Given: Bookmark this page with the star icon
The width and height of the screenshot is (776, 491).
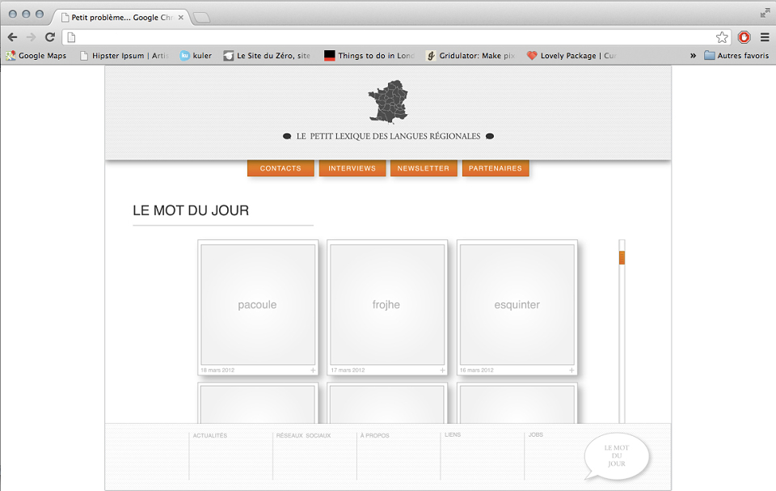Looking at the screenshot, I should [x=722, y=37].
